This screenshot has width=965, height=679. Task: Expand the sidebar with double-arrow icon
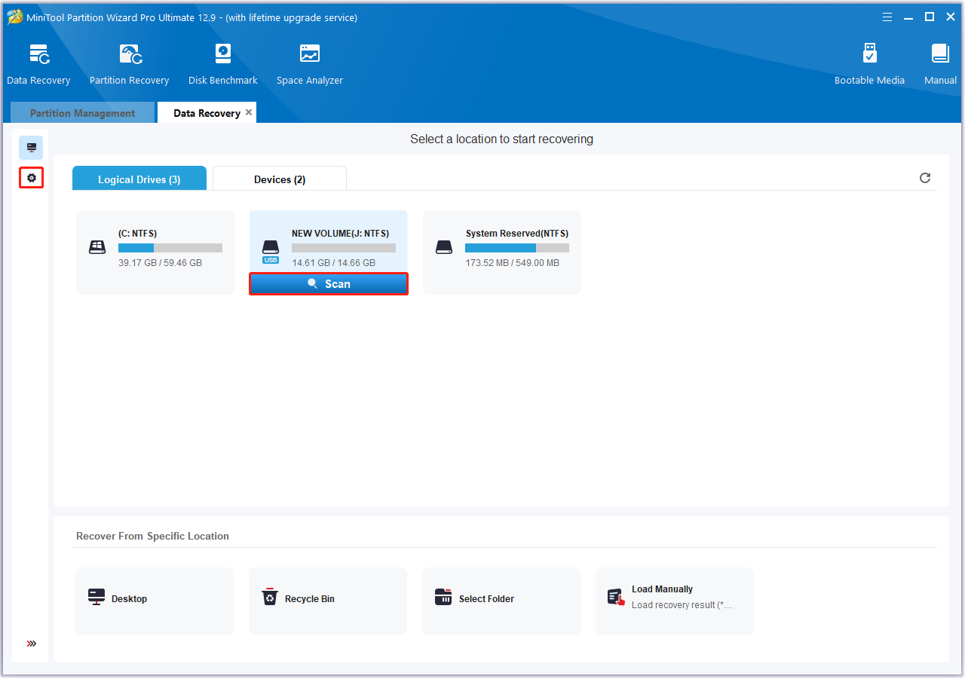tap(32, 644)
